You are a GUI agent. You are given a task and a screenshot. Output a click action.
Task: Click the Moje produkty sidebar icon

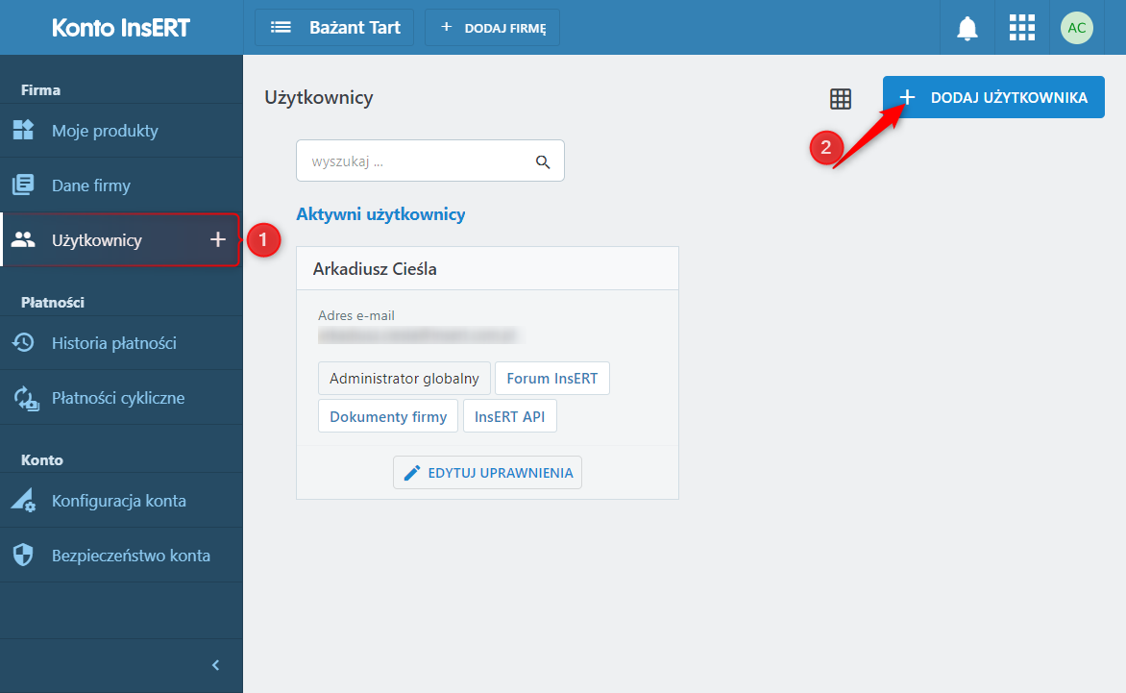(23, 131)
